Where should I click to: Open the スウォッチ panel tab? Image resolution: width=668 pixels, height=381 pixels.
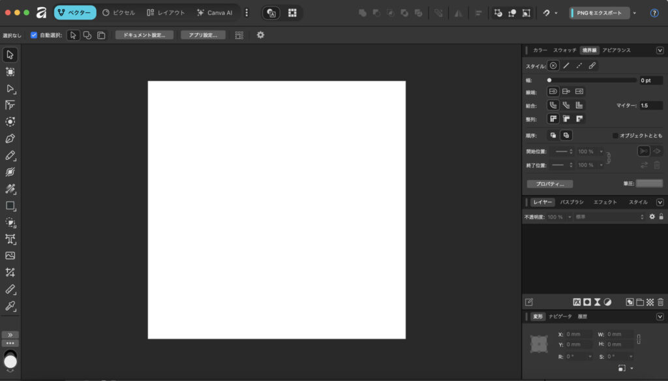pos(565,50)
